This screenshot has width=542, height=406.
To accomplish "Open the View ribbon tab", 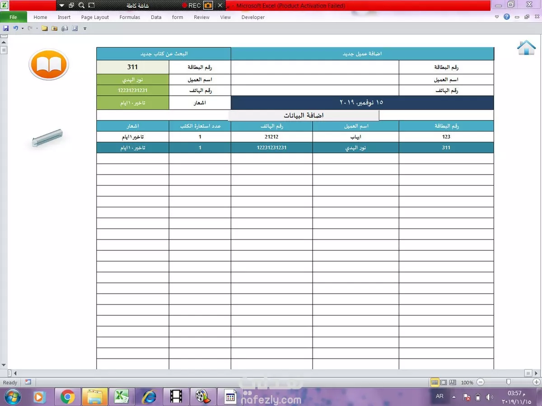I will (x=225, y=17).
